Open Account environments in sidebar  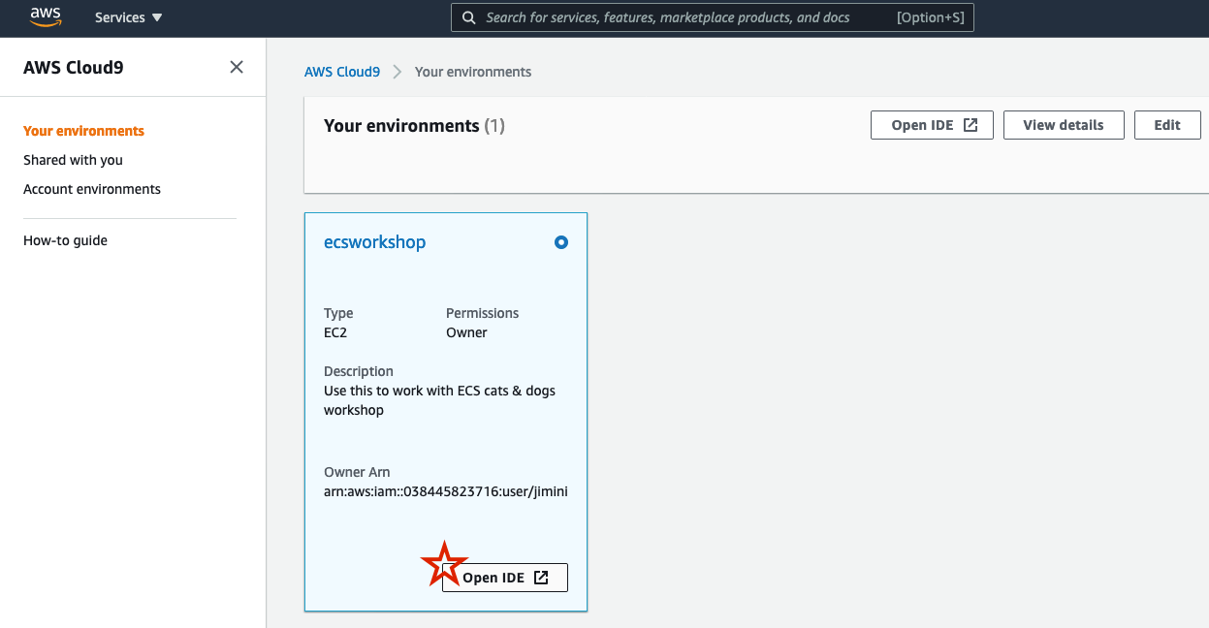[92, 189]
